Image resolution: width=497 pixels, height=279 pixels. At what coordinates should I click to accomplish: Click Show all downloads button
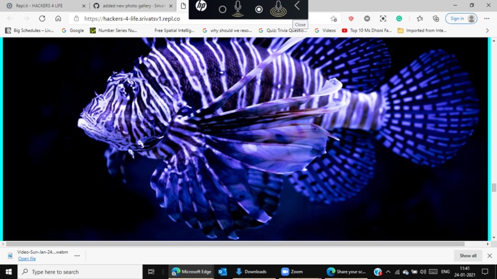[468, 256]
